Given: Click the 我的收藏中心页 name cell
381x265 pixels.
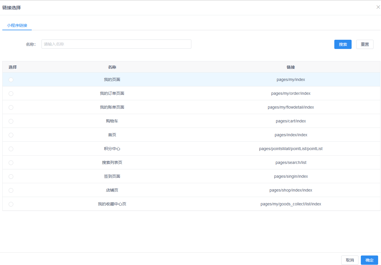Looking at the screenshot, I should 112,204.
